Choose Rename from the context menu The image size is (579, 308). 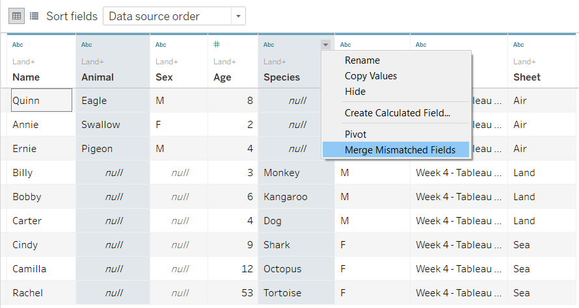362,60
